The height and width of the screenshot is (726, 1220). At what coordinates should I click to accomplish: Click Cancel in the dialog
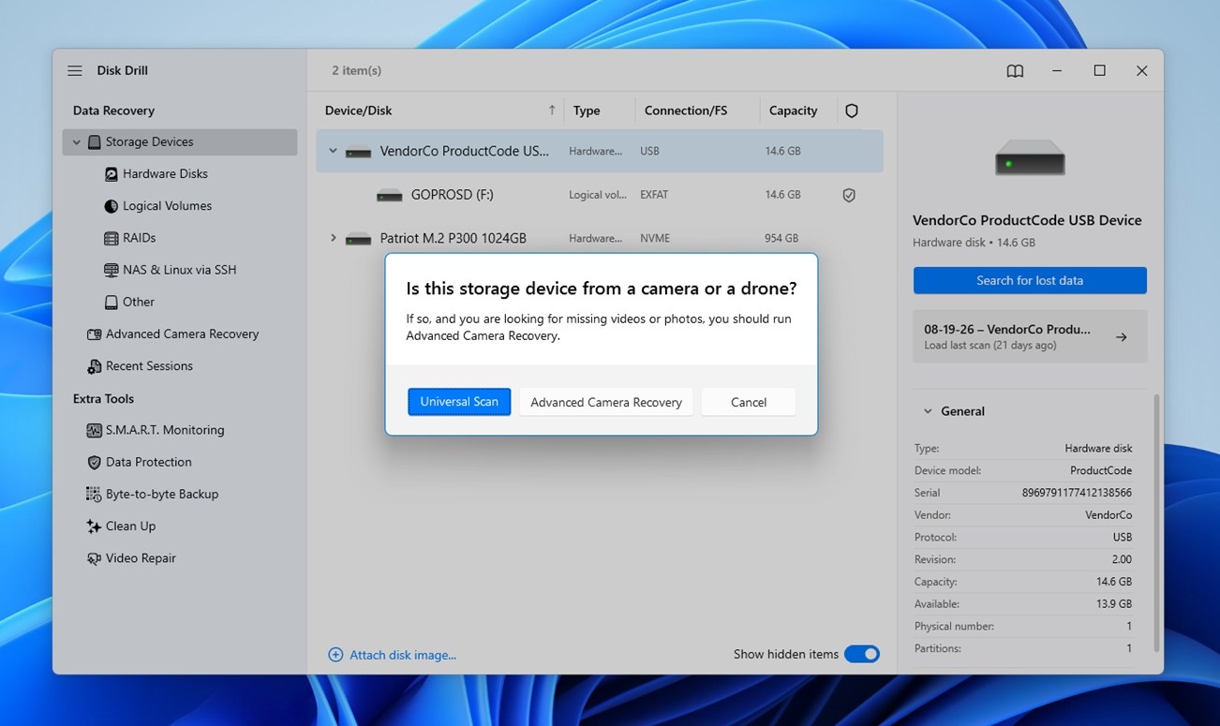[x=749, y=402]
